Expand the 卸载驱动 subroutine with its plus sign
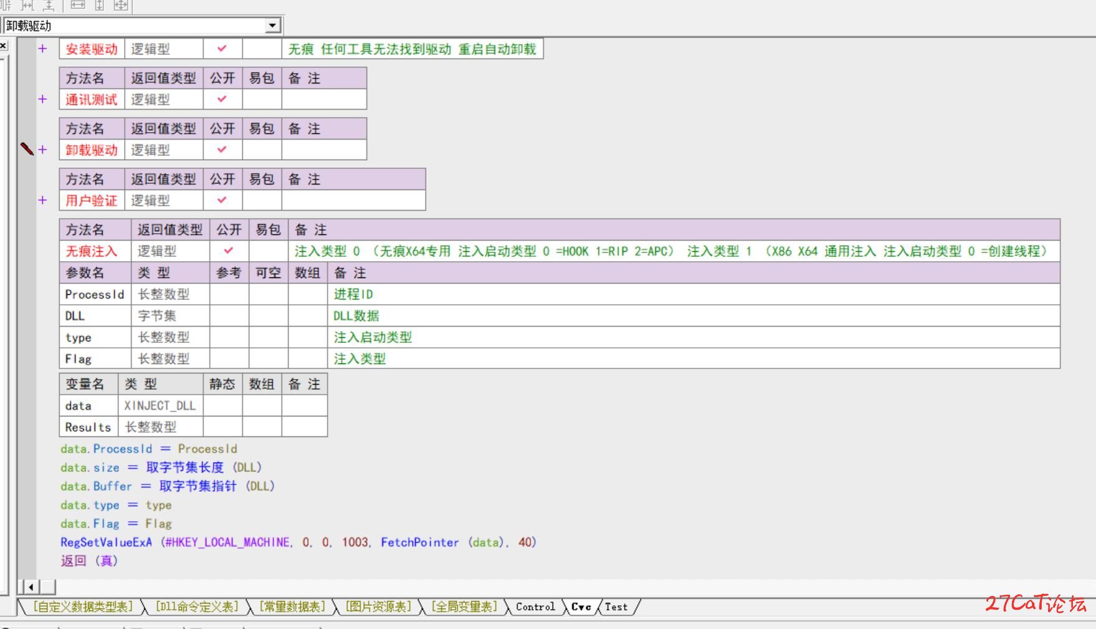This screenshot has width=1096, height=629. pos(42,150)
